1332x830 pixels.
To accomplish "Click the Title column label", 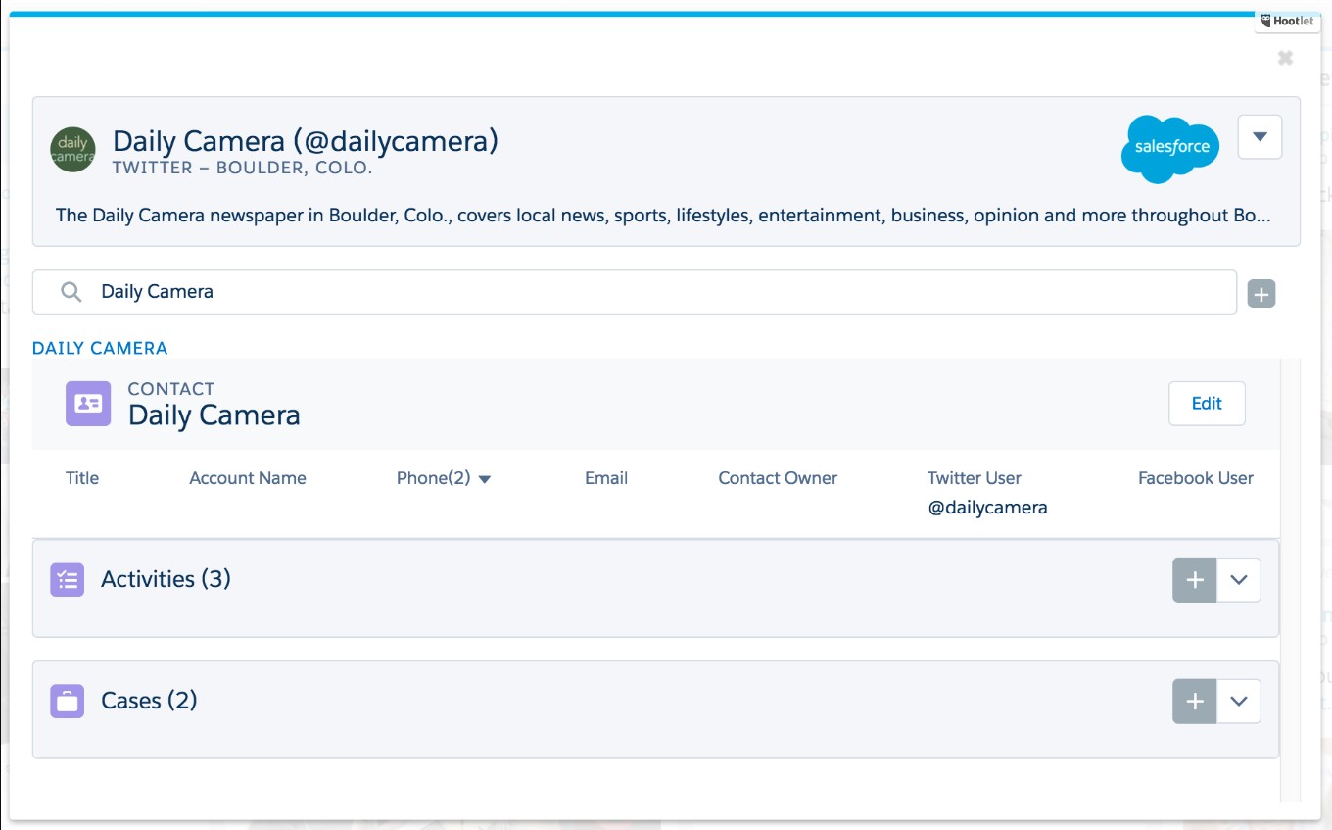I will click(82, 478).
